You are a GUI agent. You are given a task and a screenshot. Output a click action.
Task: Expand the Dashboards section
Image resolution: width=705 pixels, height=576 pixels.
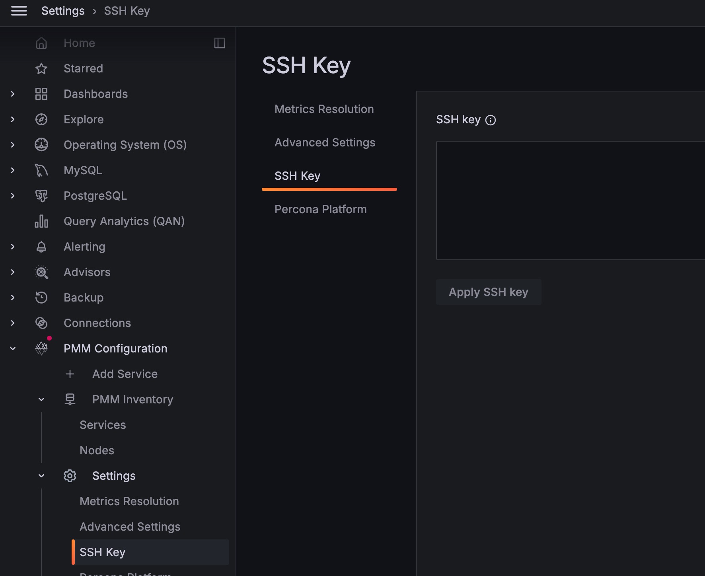click(12, 94)
